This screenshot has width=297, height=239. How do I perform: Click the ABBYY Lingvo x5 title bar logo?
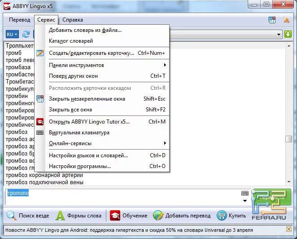coord(7,6)
